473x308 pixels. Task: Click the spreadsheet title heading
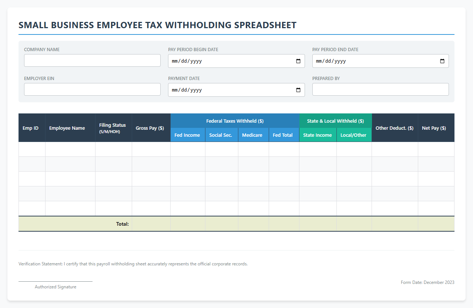pyautogui.click(x=157, y=25)
